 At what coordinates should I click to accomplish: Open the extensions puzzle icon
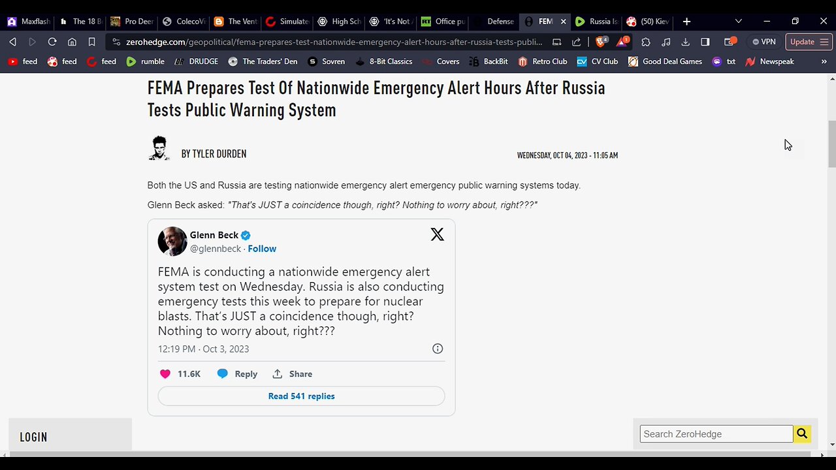646,42
